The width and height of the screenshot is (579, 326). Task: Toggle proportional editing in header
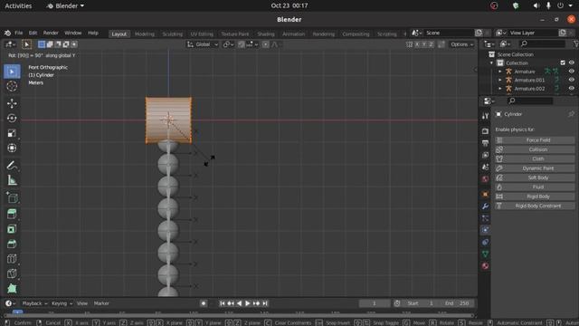[265, 44]
